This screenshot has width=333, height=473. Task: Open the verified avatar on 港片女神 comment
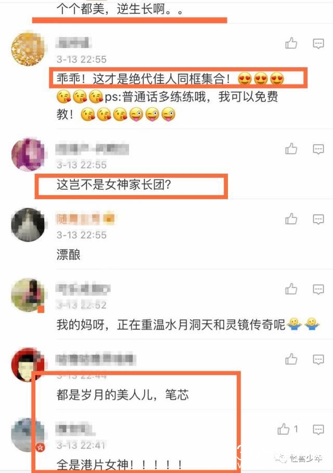point(28,434)
